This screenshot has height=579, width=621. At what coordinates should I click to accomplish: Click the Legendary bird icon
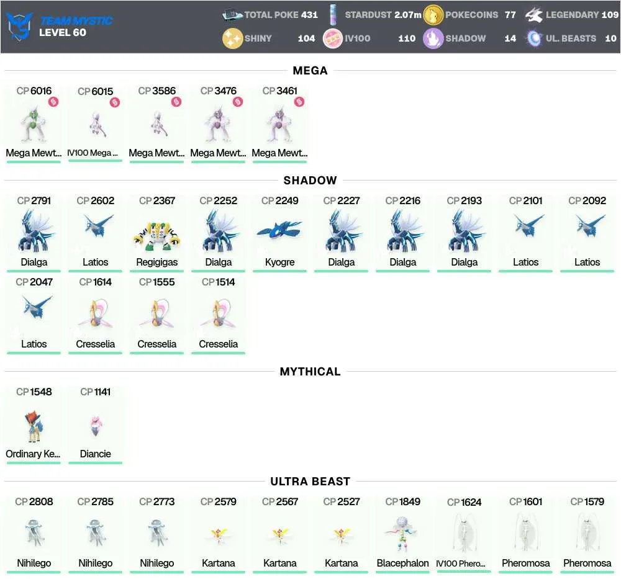click(534, 15)
